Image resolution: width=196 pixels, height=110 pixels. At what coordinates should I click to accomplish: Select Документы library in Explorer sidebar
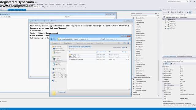point(59,61)
